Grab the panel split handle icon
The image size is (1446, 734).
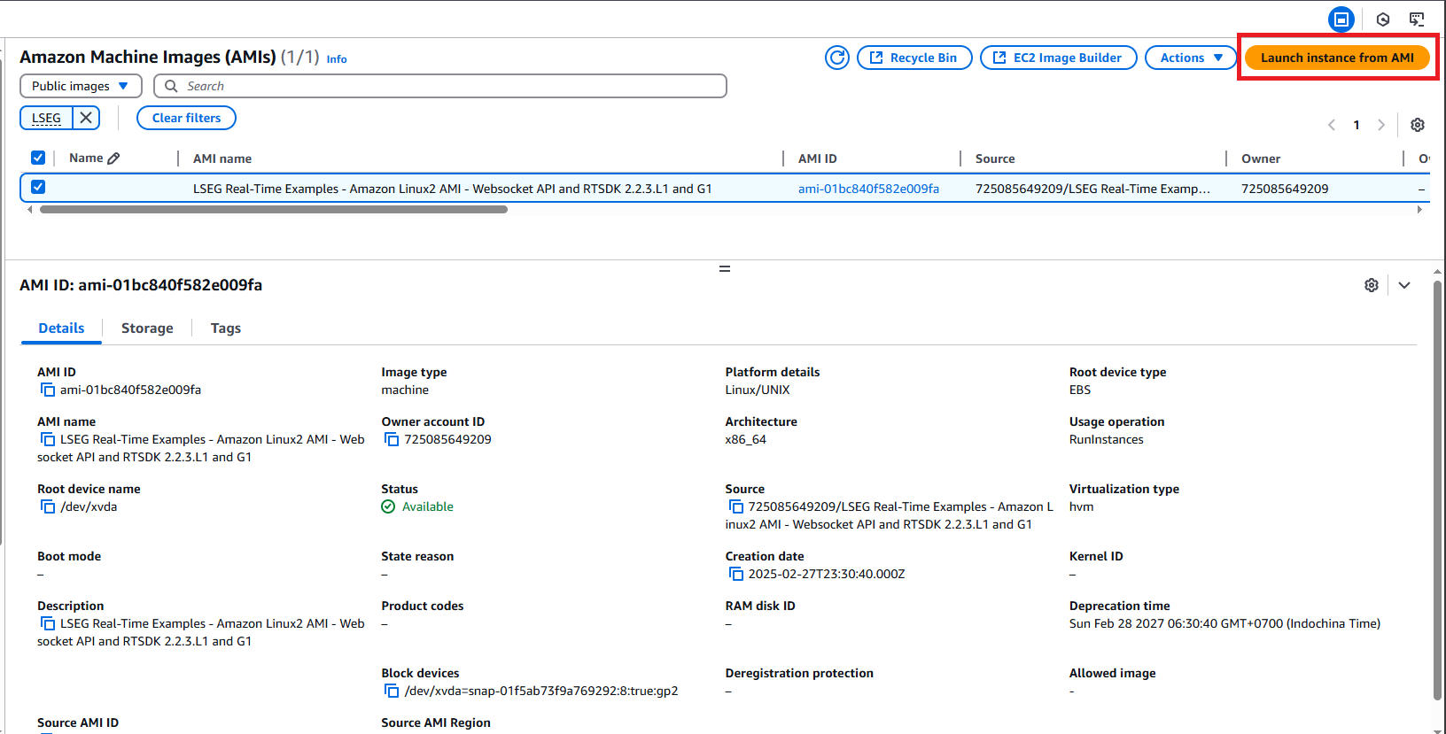[x=725, y=268]
